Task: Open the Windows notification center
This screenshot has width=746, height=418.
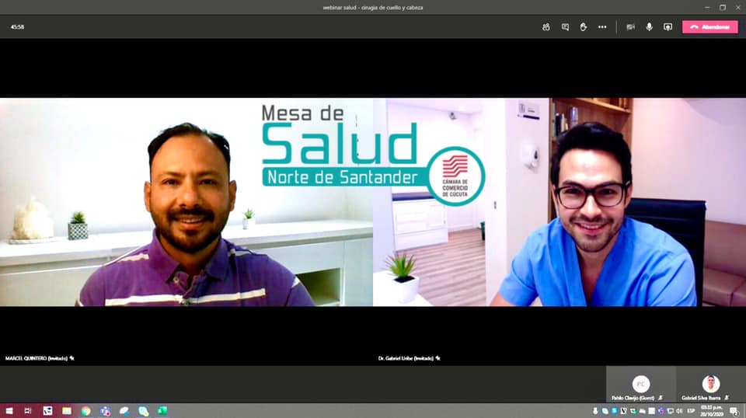Action: 734,411
